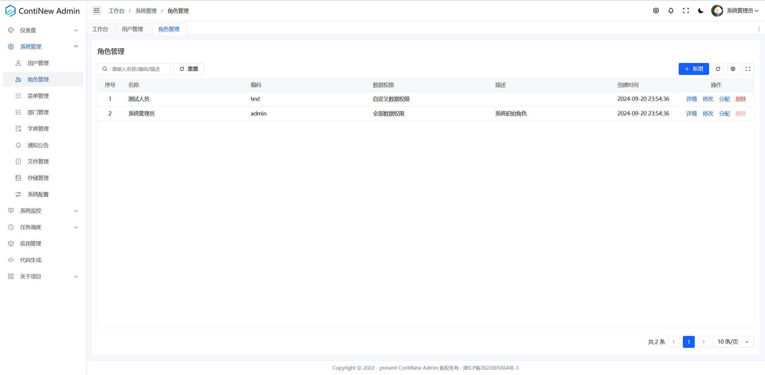The image size is (765, 375).
Task: Enter fullscreen via header icon
Action: pos(686,11)
